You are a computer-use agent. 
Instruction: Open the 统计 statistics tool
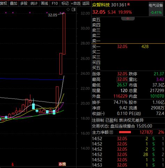point(34,3)
